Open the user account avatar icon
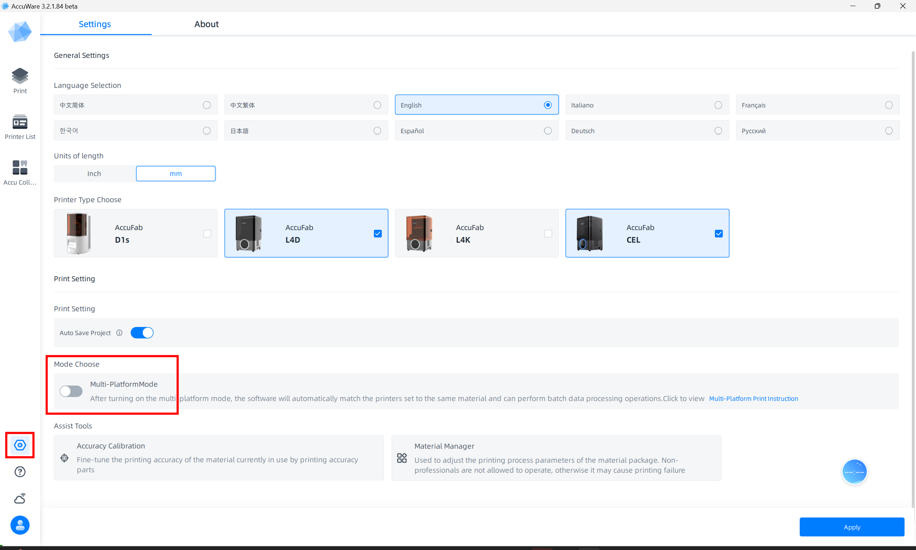Image resolution: width=916 pixels, height=550 pixels. pyautogui.click(x=20, y=525)
